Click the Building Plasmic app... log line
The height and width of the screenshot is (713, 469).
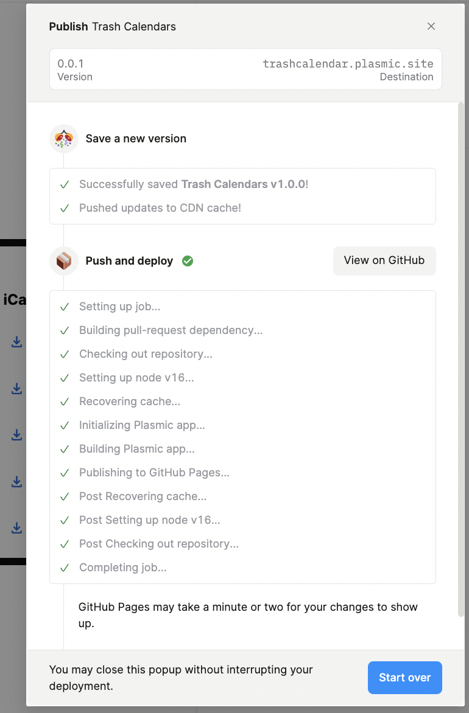click(137, 449)
